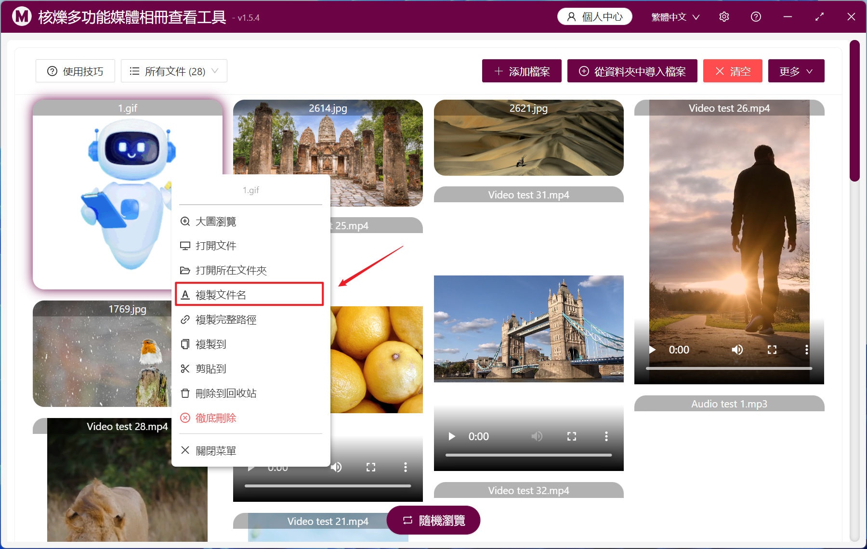Viewport: 867px width, 549px height.
Task: Click the Audio test 1.mp3 label
Action: 729,404
